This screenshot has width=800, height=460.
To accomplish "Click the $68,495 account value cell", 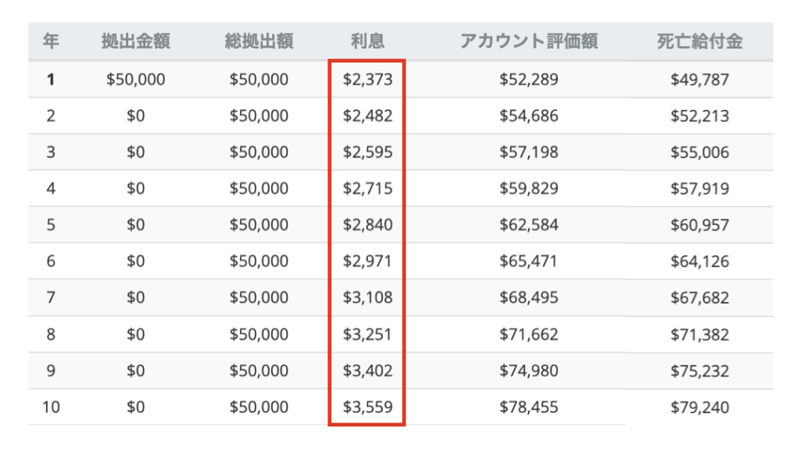I will coord(529,298).
